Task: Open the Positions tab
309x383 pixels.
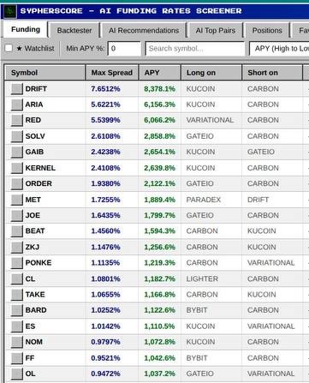Action: coord(267,30)
